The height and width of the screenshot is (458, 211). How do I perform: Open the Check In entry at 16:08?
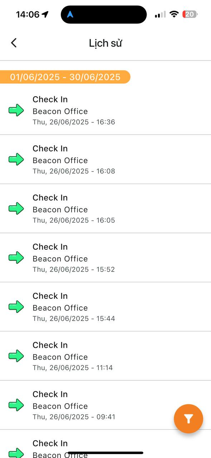[x=105, y=160]
